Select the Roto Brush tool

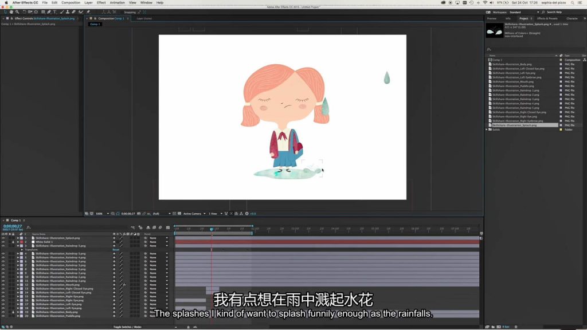coord(81,12)
